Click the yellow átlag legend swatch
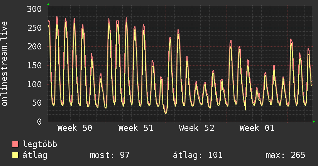The image size is (318, 166). point(15,155)
